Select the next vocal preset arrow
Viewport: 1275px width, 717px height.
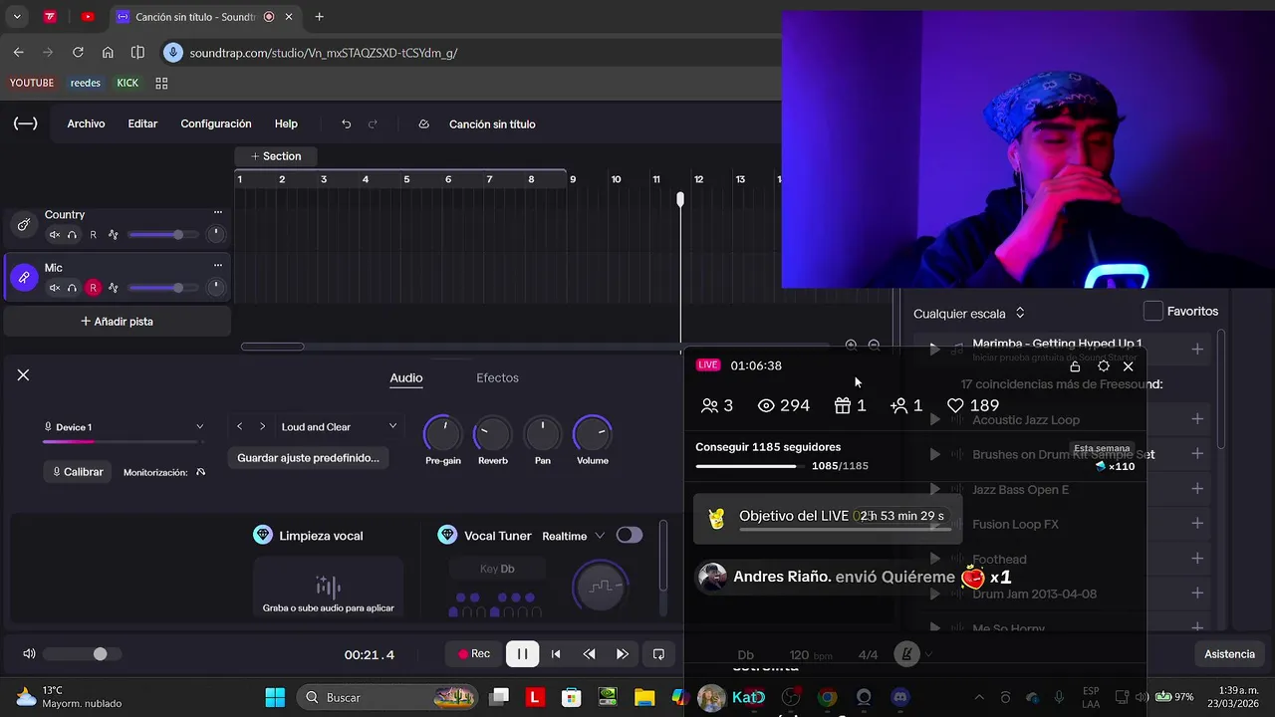point(262,426)
